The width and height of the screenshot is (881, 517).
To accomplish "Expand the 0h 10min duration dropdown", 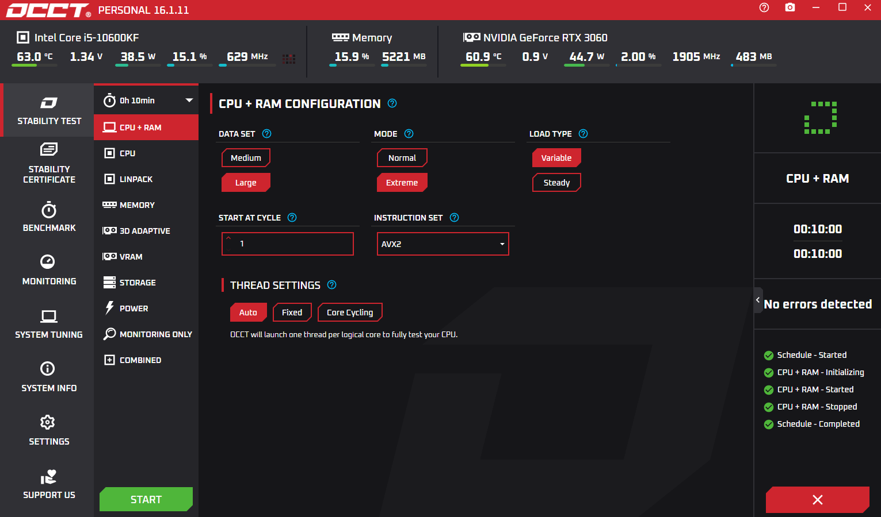I will [x=146, y=101].
